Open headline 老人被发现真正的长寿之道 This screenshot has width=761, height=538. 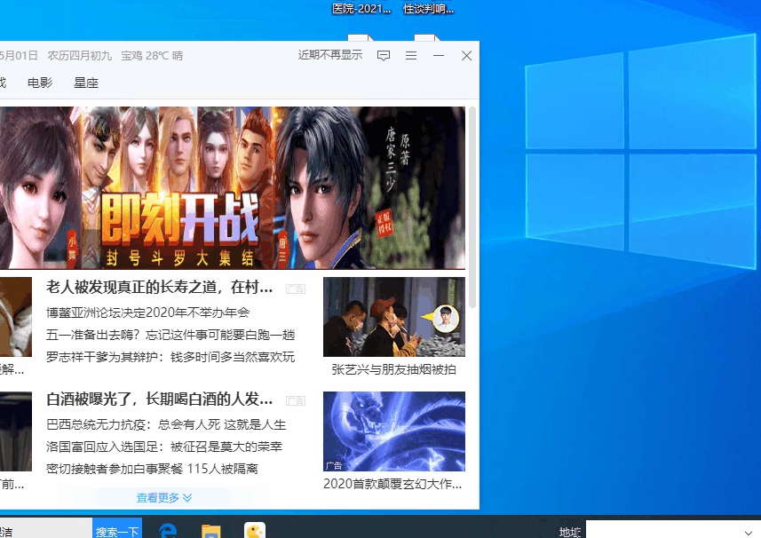(x=160, y=287)
